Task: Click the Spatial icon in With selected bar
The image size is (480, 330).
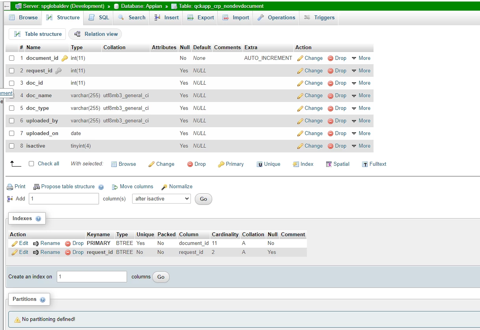Action: click(329, 164)
